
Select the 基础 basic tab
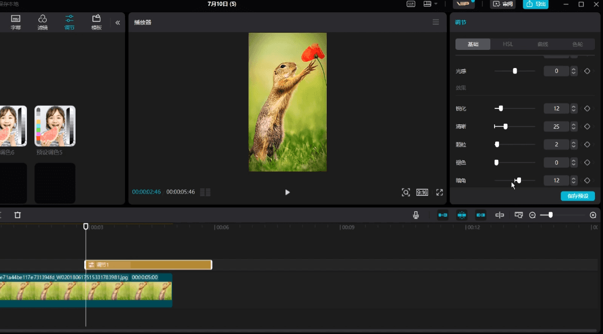pyautogui.click(x=473, y=44)
